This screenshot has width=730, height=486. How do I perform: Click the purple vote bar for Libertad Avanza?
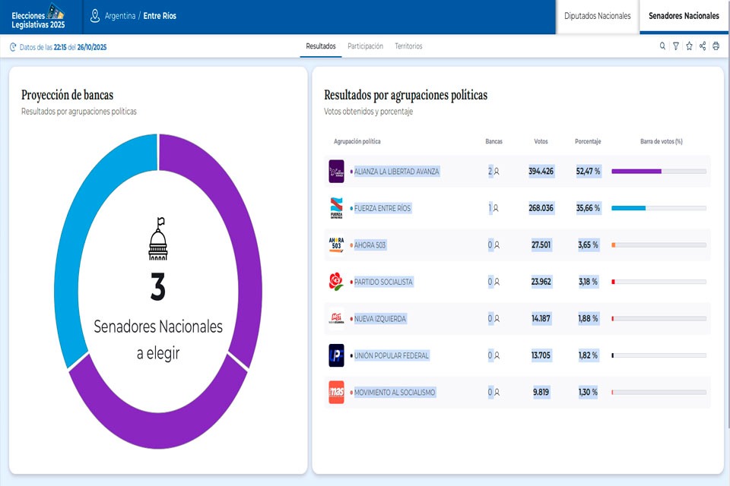click(636, 172)
